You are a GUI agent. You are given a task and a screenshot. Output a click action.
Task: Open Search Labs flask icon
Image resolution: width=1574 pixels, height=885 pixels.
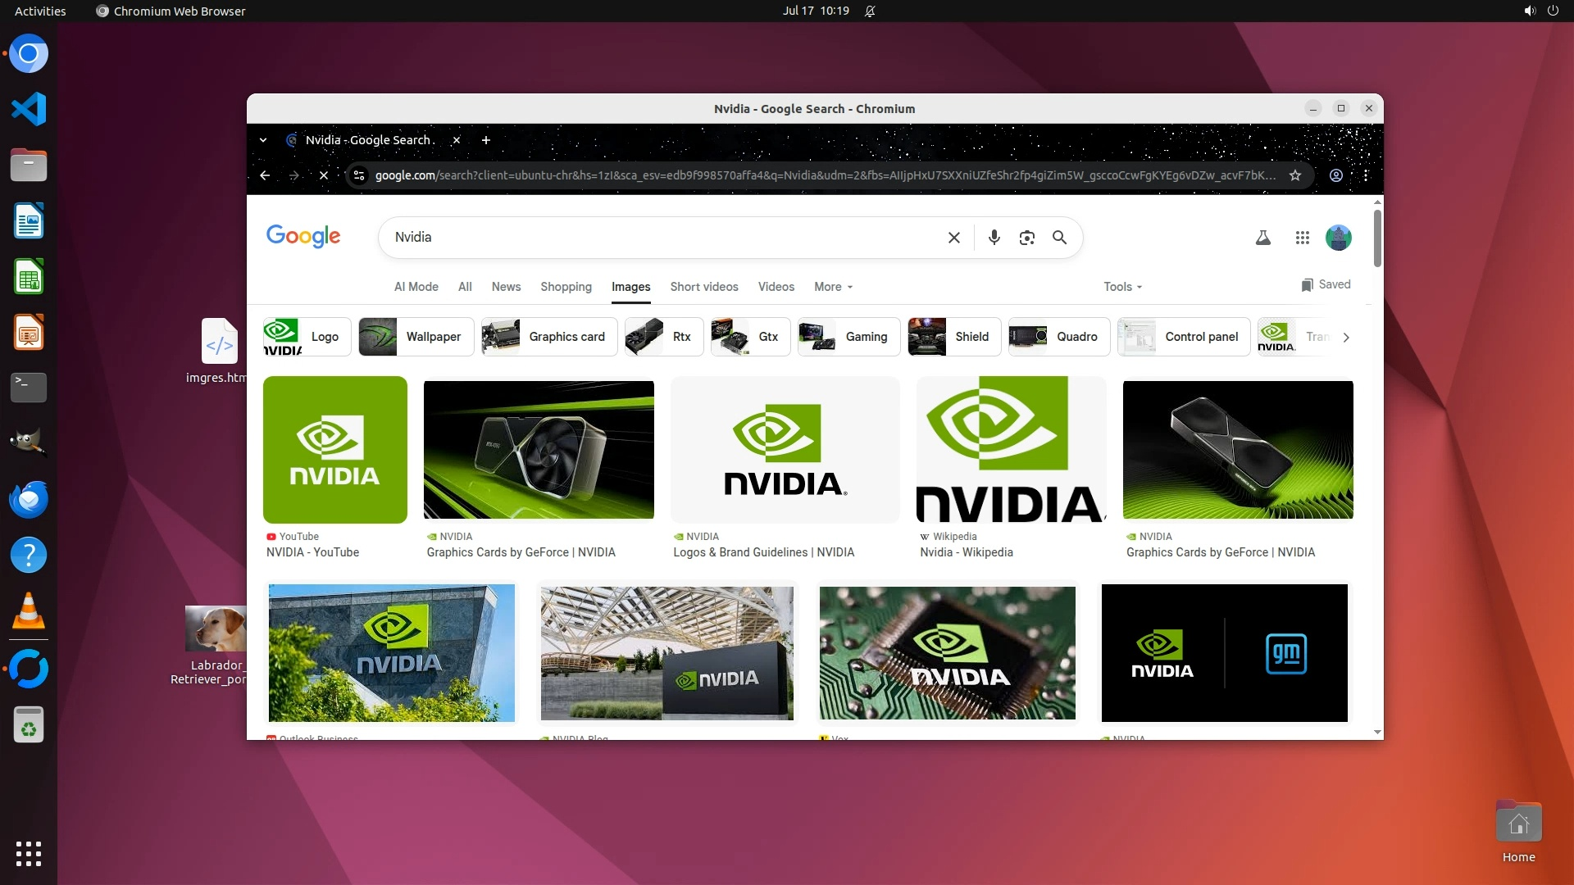pos(1262,238)
